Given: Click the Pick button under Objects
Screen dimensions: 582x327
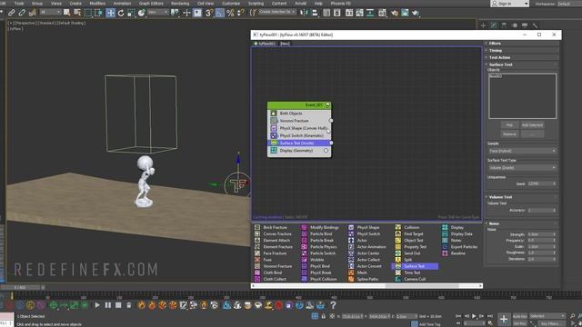Looking at the screenshot, I should 509,125.
